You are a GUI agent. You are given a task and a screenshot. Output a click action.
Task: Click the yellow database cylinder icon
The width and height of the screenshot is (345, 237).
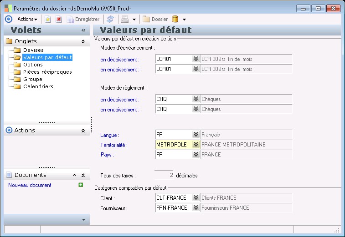(175, 19)
